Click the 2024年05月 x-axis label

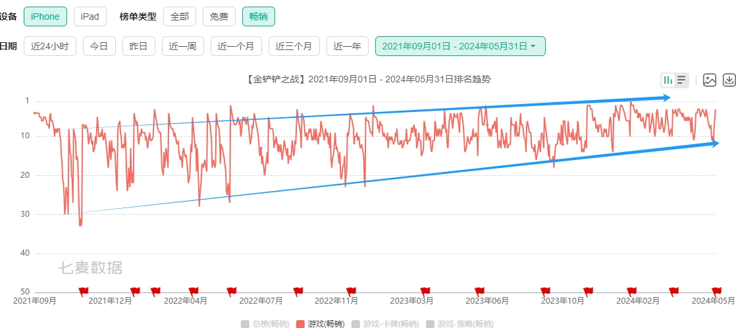point(714,301)
